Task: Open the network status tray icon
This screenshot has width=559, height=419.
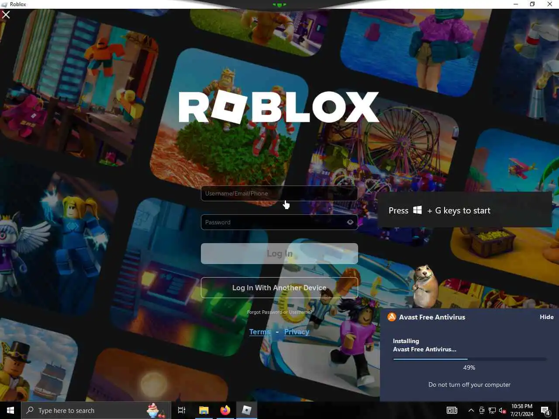Action: click(492, 410)
